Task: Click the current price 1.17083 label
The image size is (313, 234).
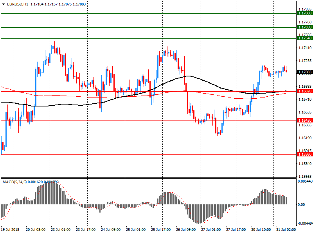Action: pyautogui.click(x=304, y=72)
